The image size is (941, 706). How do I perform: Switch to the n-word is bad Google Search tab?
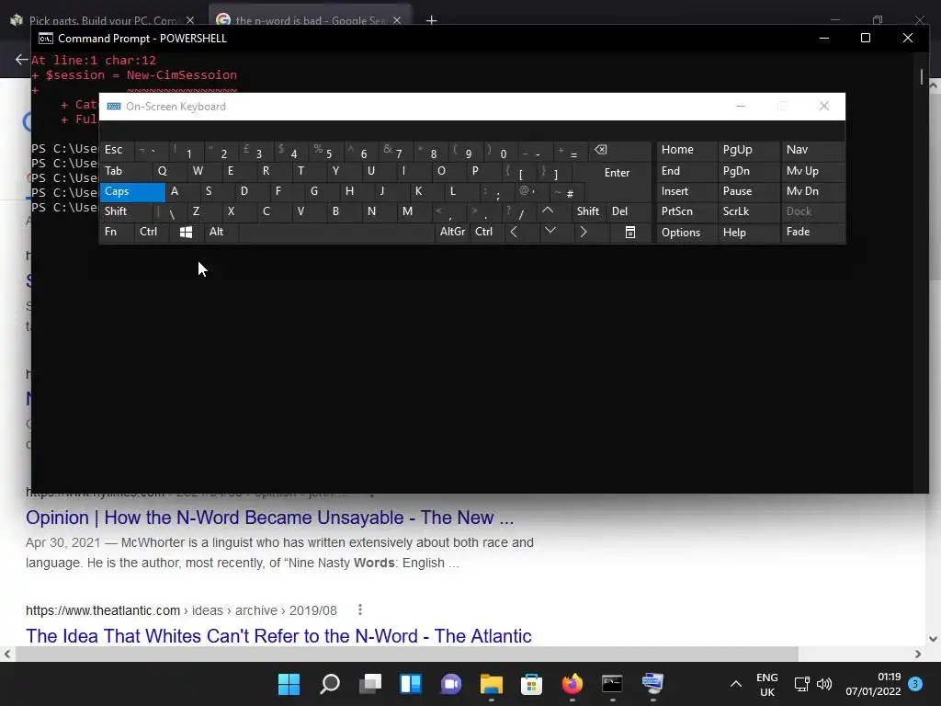click(312, 20)
